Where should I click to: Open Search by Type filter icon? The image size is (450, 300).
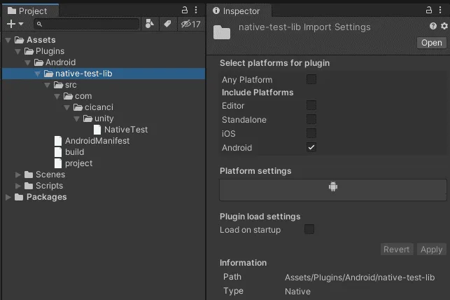pos(150,24)
